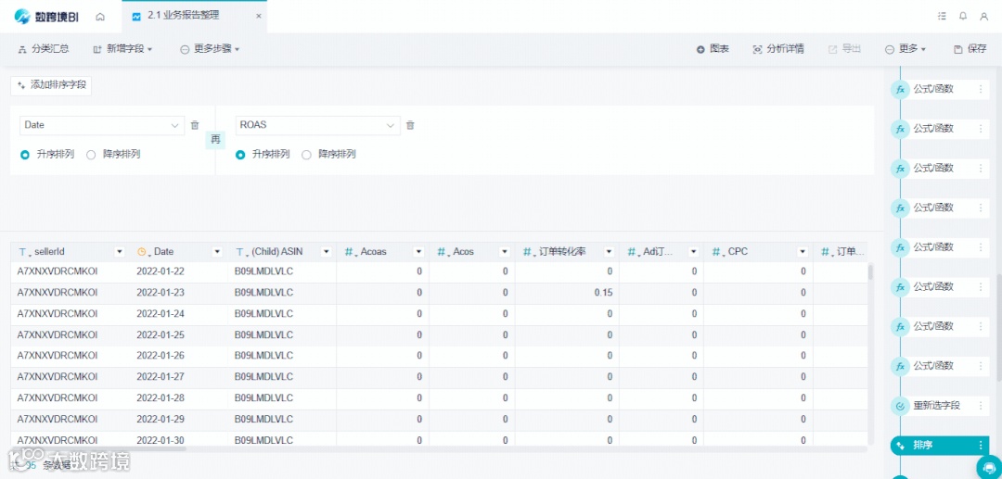This screenshot has width=1002, height=479.
Task: Open options of the 排序 step
Action: tap(981, 446)
